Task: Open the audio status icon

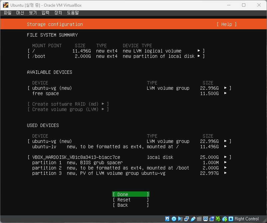Action: click(x=180, y=219)
